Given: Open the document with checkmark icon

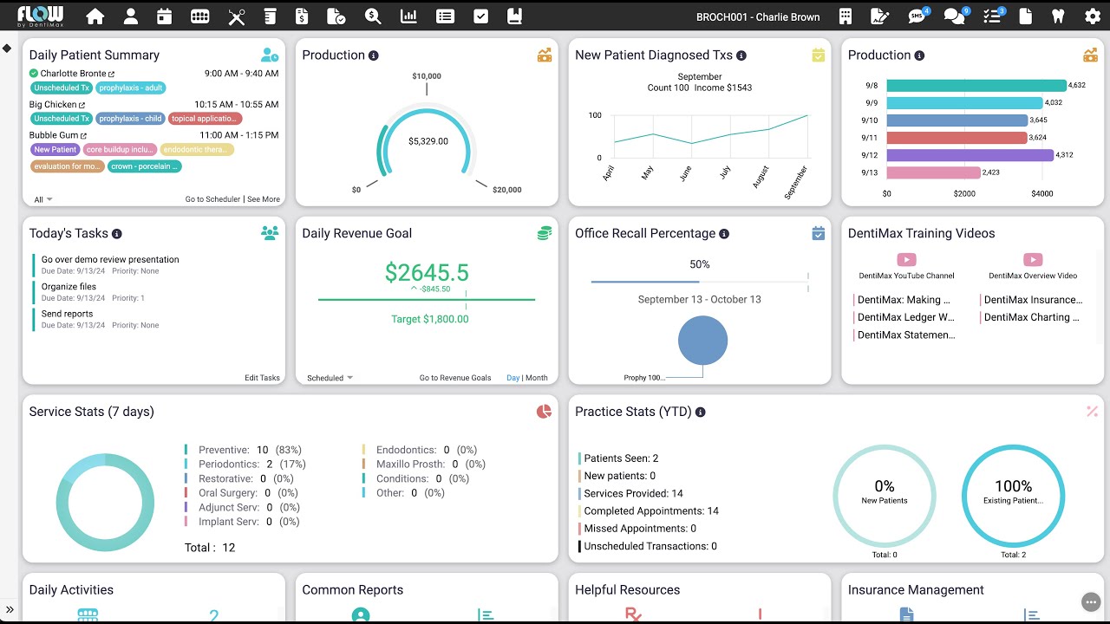Looking at the screenshot, I should click(336, 16).
